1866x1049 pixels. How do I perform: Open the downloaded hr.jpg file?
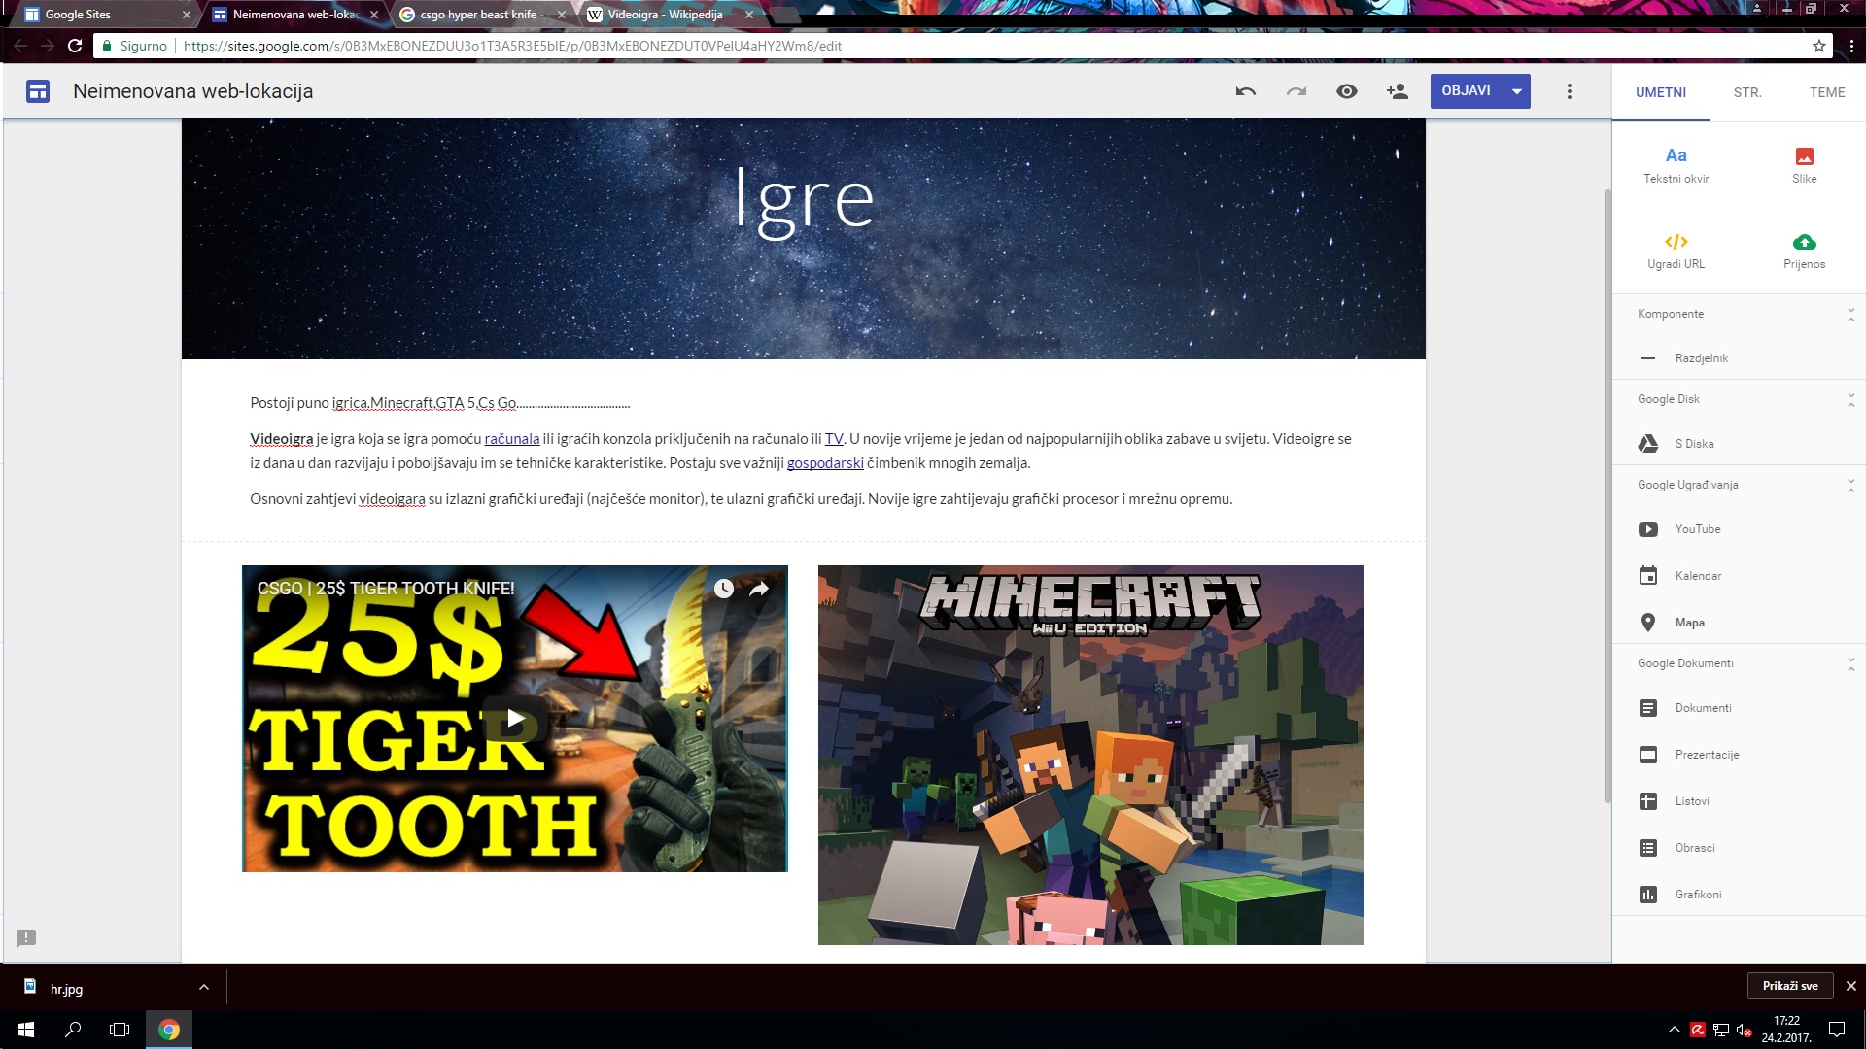coord(66,989)
